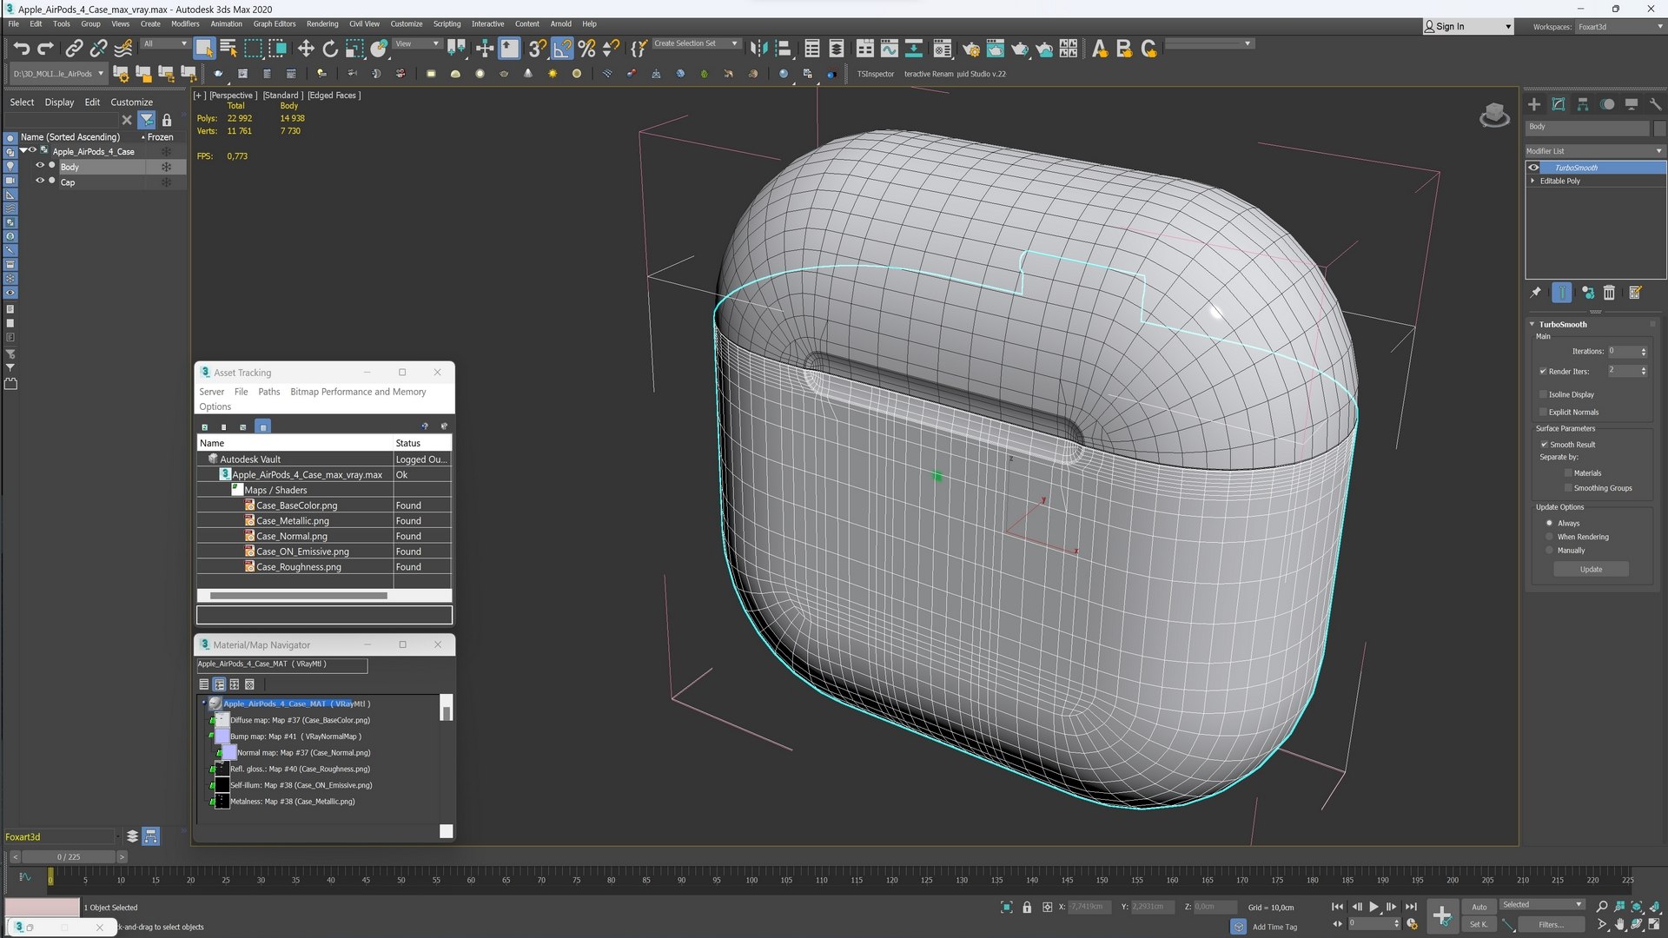
Task: Enable Explicit Normals checkbox
Action: click(x=1543, y=413)
